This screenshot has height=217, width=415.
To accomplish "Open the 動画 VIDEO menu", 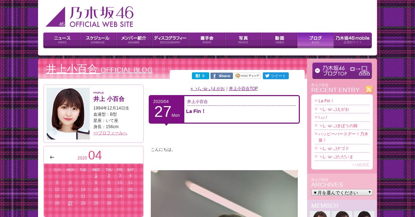I will [x=279, y=40].
